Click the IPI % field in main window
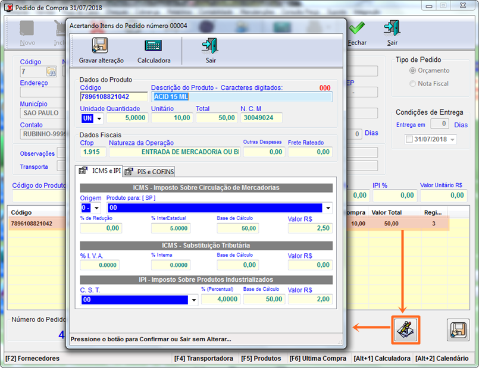Screen dimensions: 479x368 pos(395,196)
